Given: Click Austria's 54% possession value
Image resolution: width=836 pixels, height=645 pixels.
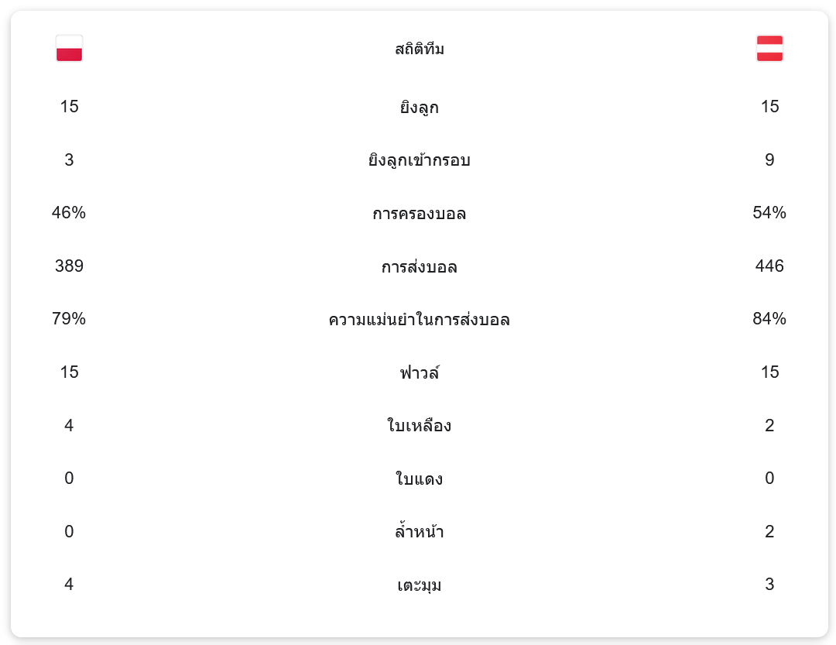Looking at the screenshot, I should tap(769, 213).
